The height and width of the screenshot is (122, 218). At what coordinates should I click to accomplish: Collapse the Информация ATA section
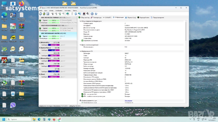pyautogui.click(x=80, y=51)
